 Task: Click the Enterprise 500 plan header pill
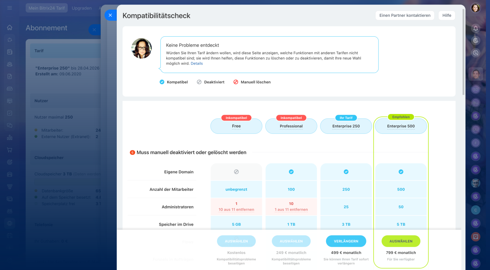click(x=401, y=126)
